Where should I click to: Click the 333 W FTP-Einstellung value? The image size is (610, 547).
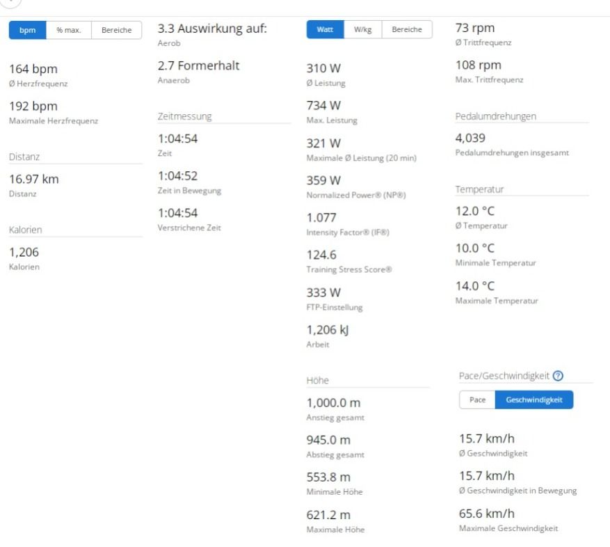point(323,292)
